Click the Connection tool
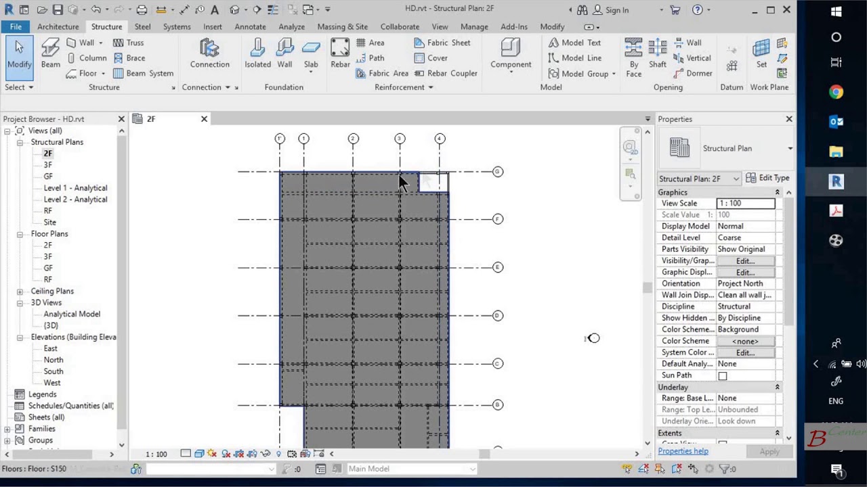 click(209, 54)
